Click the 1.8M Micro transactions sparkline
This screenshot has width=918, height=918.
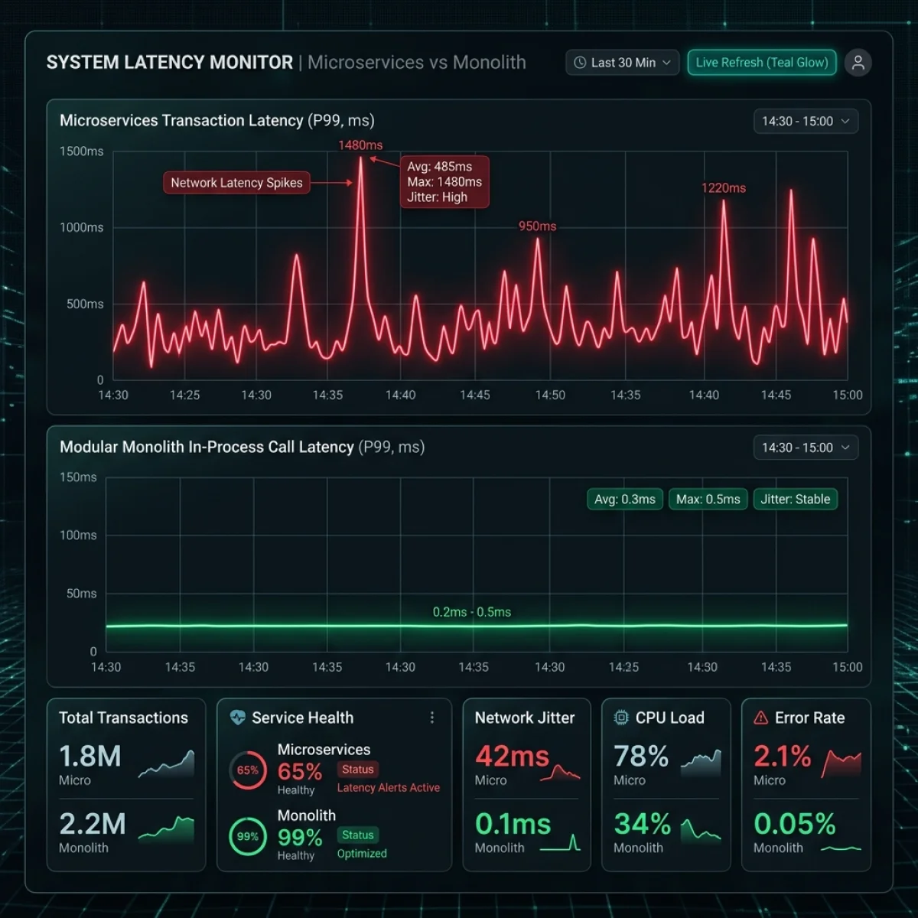[166, 764]
